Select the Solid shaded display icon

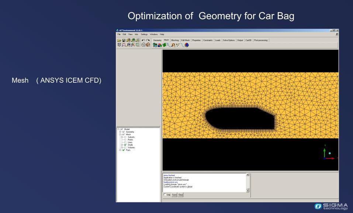(x=148, y=45)
